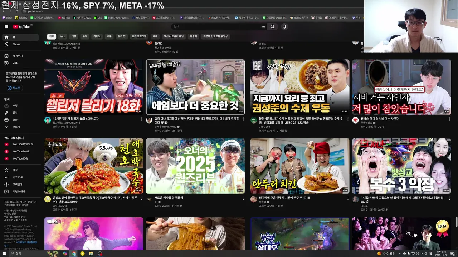Open File Explorer folder icon on taskbar

(91, 253)
